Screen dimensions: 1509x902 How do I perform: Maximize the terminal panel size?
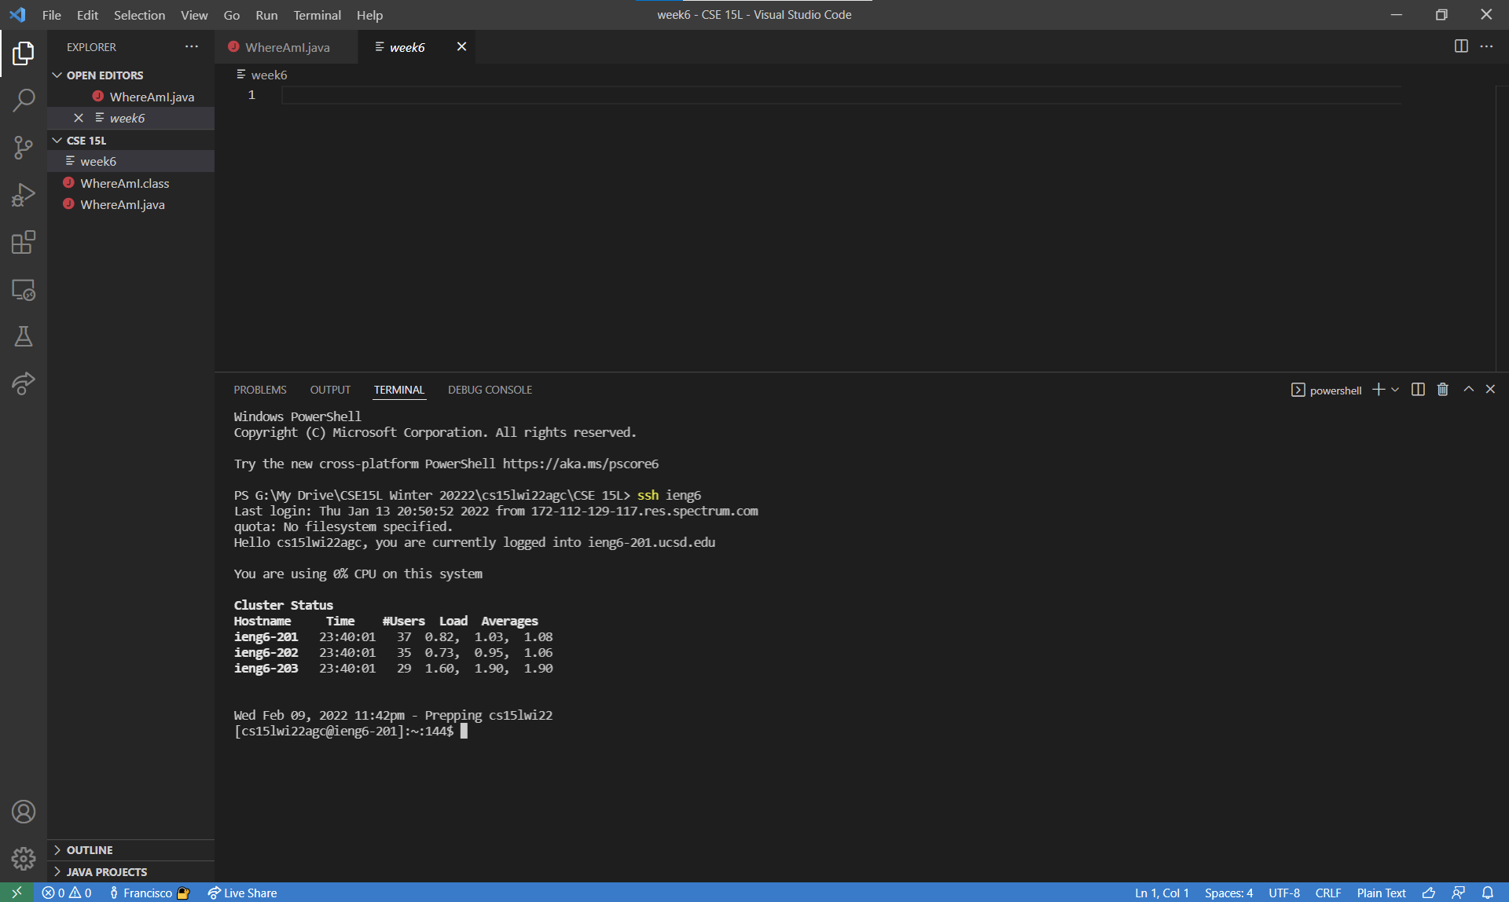1468,390
